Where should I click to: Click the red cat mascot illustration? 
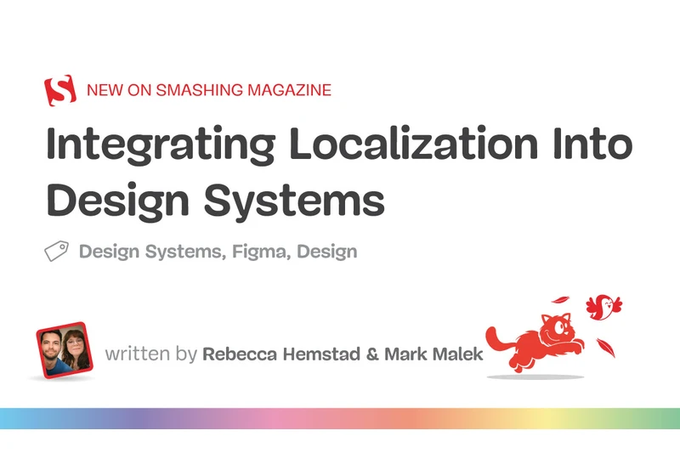pos(535,342)
